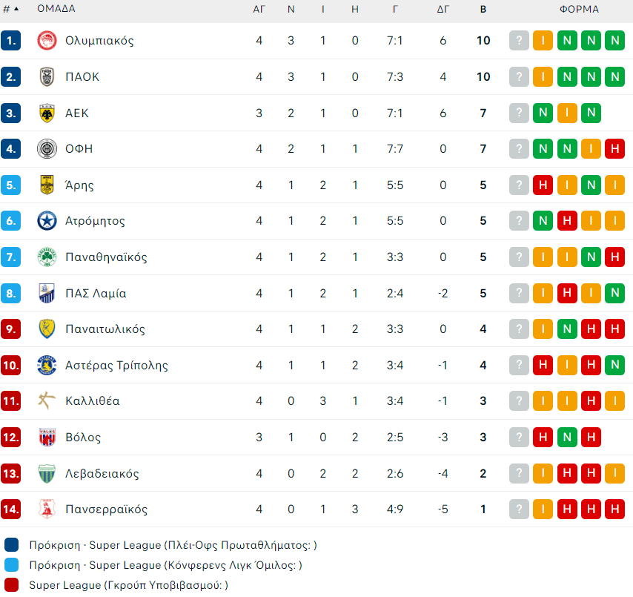Open the Καλλιθέα team link

click(92, 401)
